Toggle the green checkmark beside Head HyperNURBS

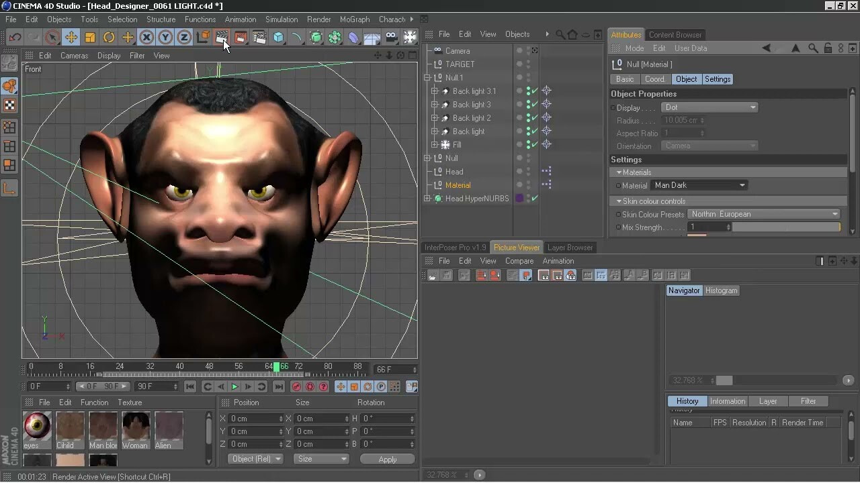pos(533,197)
